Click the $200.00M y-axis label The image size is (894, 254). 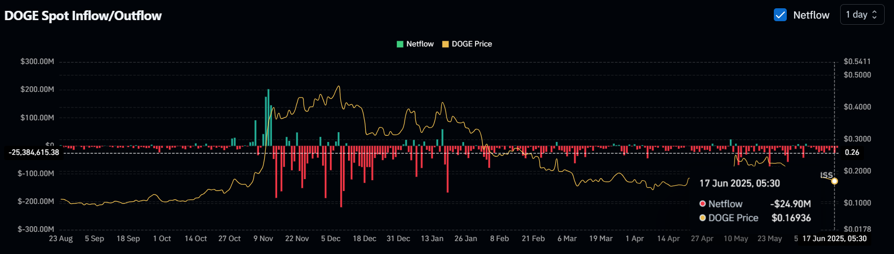37,89
